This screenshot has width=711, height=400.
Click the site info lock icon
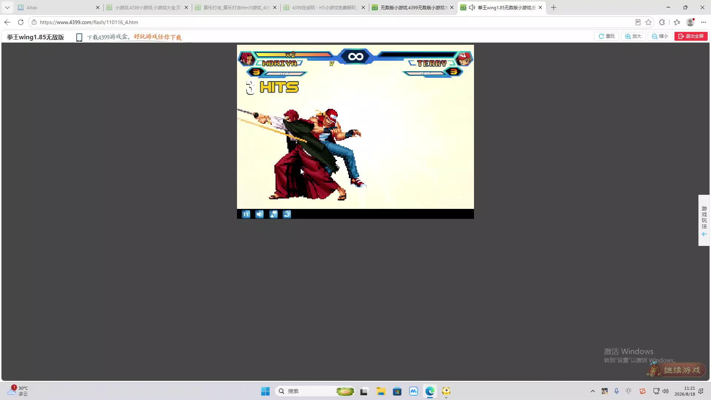(34, 22)
